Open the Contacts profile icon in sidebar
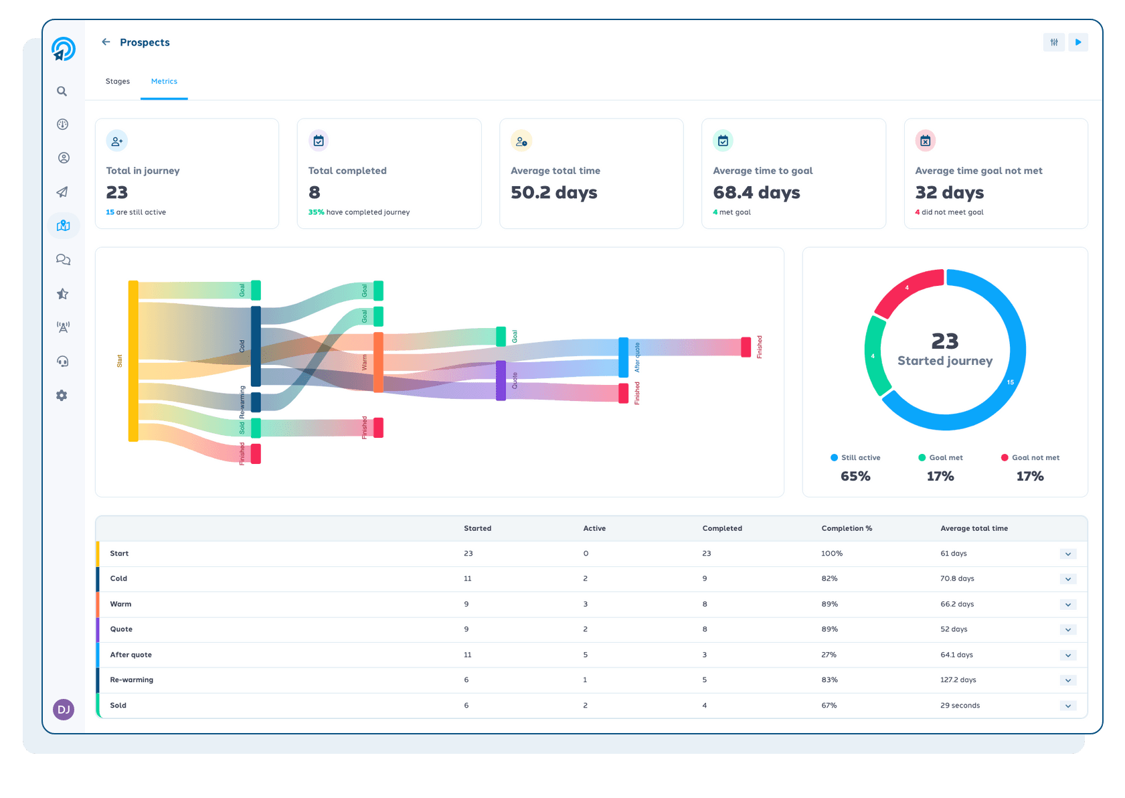Image resolution: width=1125 pixels, height=798 pixels. point(62,158)
